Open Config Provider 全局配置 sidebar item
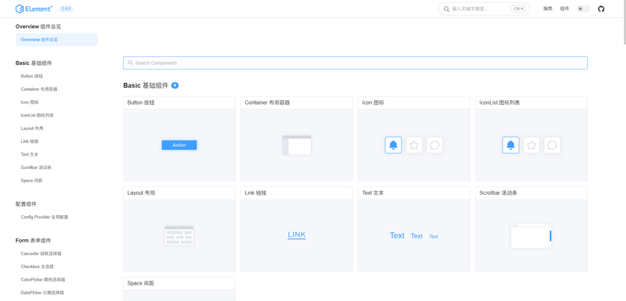The height and width of the screenshot is (301, 626). (45, 217)
